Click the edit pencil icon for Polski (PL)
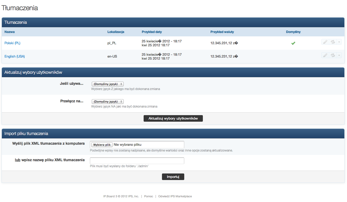This screenshot has height=202, width=347. coord(325,42)
